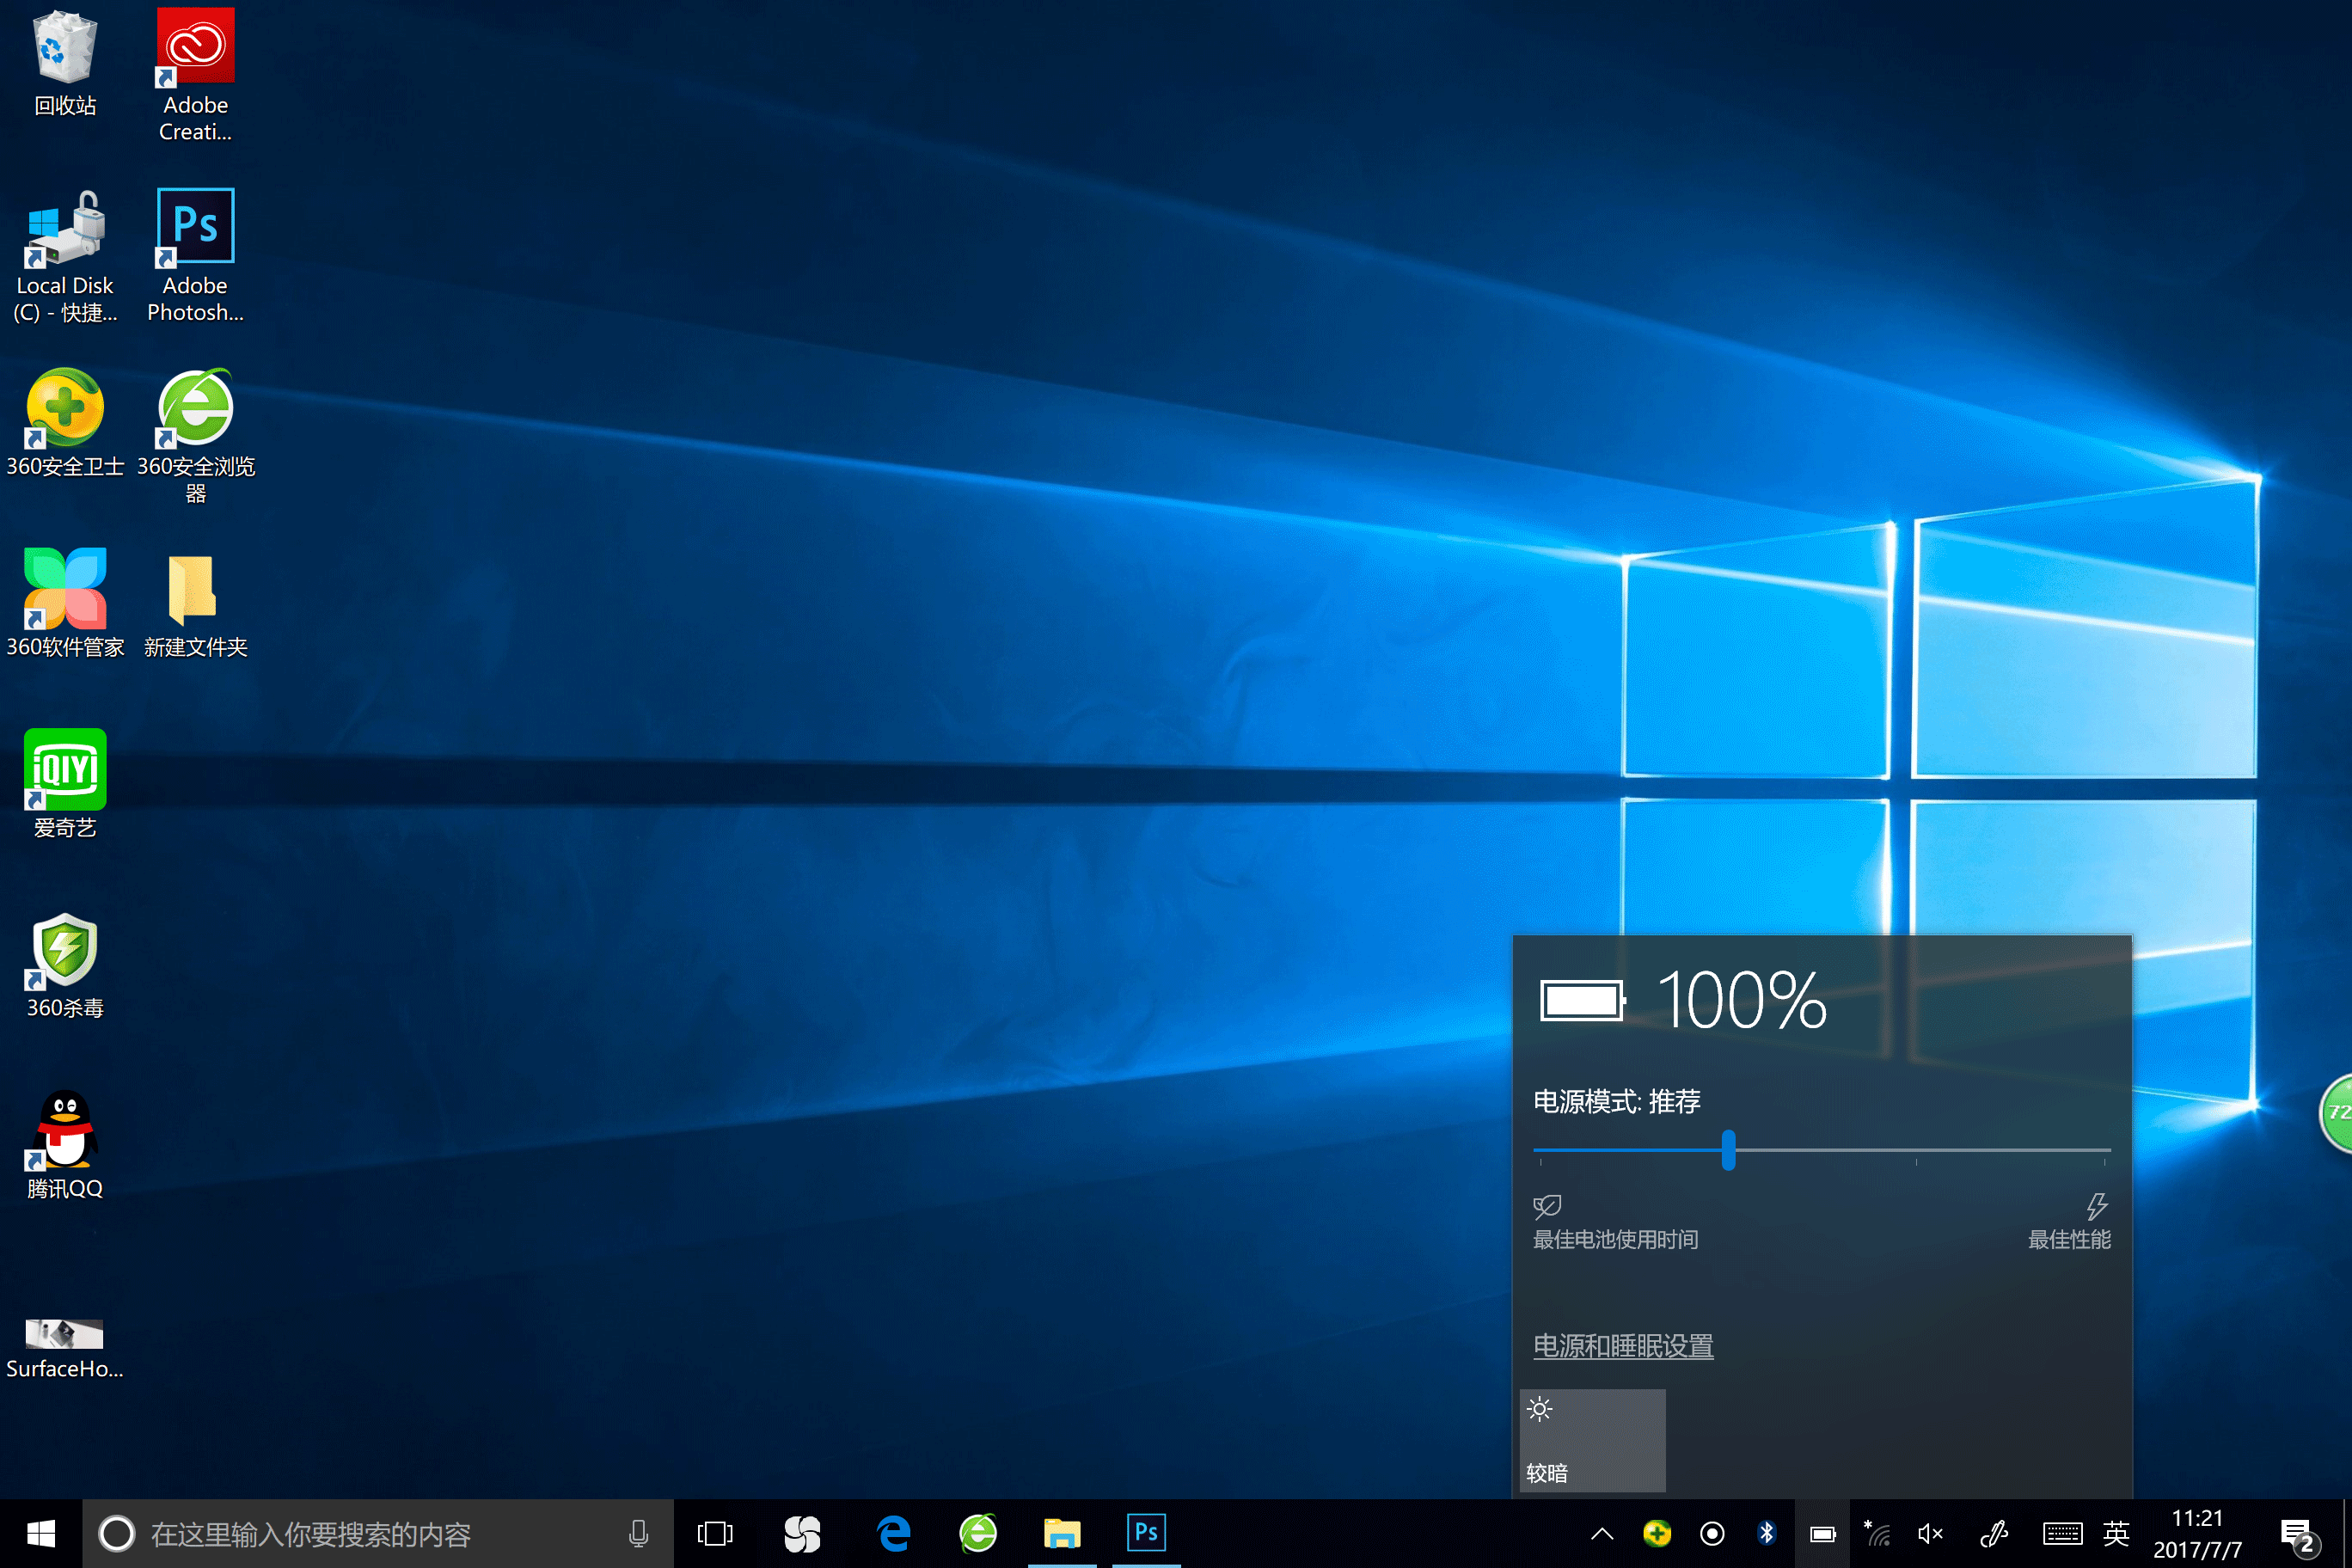The image size is (2352, 1568).
Task: Click the 电源模式 power slider handle
Action: click(1728, 1150)
